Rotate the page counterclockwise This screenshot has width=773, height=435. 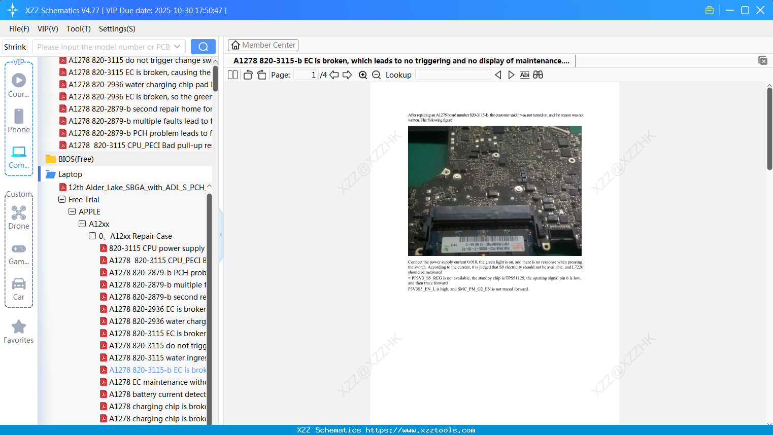pyautogui.click(x=248, y=75)
